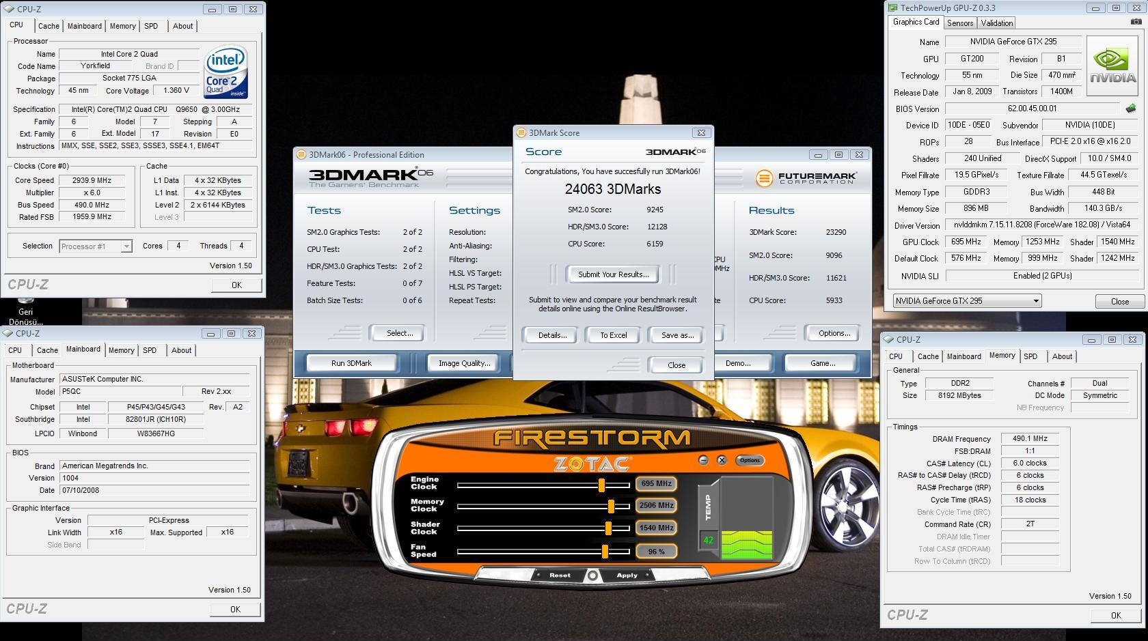Click the GPU-Z screenshot camera icon
The width and height of the screenshot is (1148, 641).
(1136, 22)
